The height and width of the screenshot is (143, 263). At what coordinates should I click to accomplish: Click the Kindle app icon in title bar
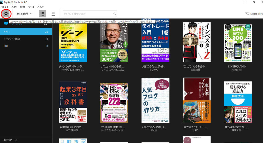pyautogui.click(x=2, y=2)
